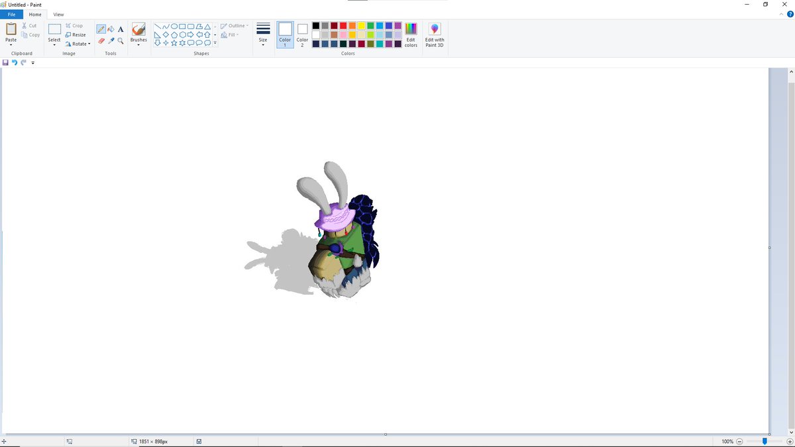This screenshot has width=795, height=447.
Task: Open Edit with Paint 3D
Action: click(435, 35)
